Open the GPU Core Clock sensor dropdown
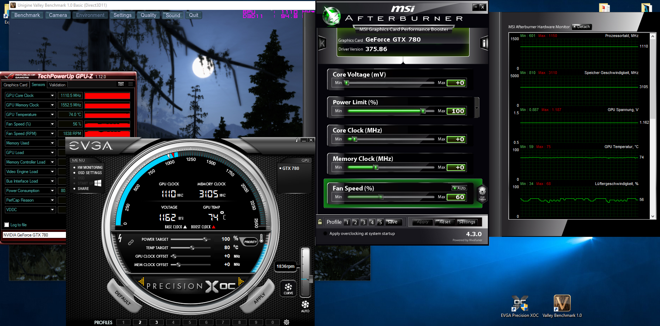Image resolution: width=660 pixels, height=326 pixels. pos(52,96)
